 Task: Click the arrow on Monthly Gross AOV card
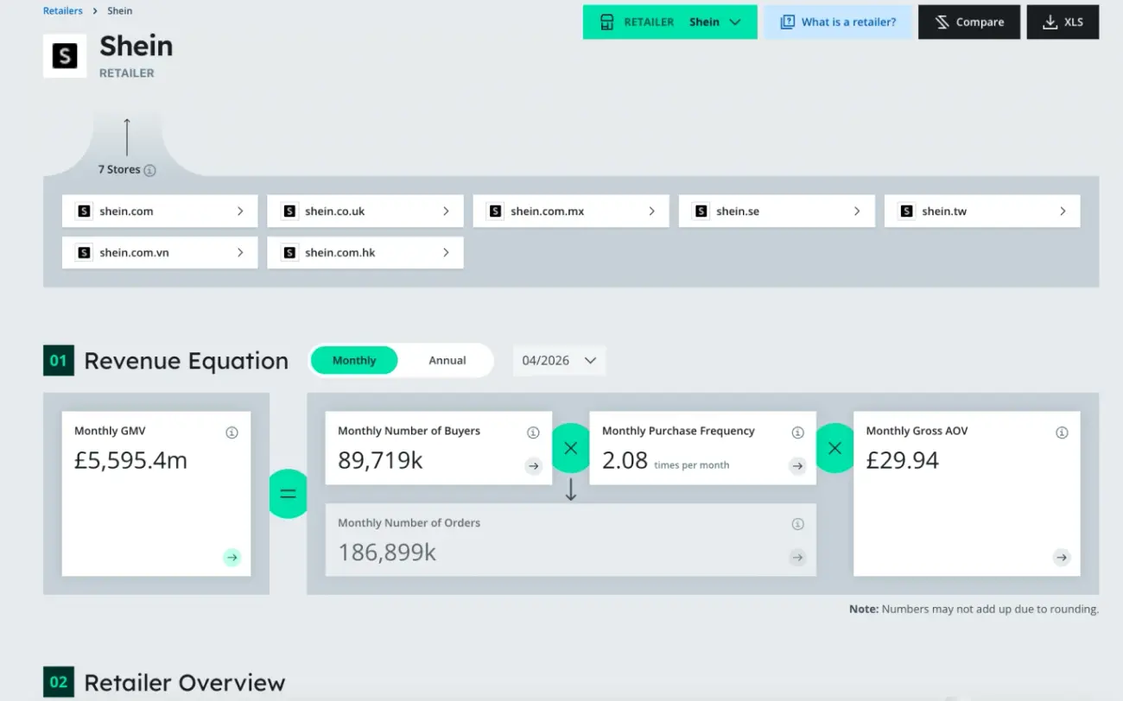coord(1062,558)
